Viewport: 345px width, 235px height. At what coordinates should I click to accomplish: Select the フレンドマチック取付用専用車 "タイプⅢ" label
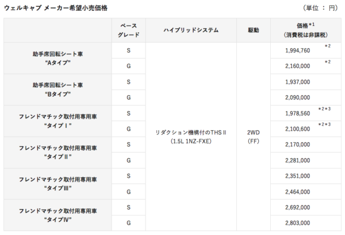57,184
